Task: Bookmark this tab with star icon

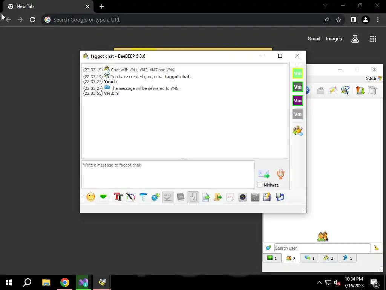Action: click(339, 20)
